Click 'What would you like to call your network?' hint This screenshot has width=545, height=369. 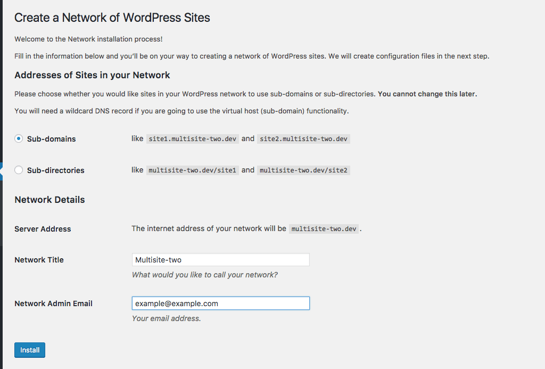pyautogui.click(x=205, y=275)
